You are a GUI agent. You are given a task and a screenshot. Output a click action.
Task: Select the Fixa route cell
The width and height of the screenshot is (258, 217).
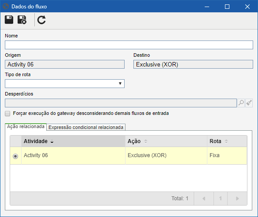pos(227,155)
